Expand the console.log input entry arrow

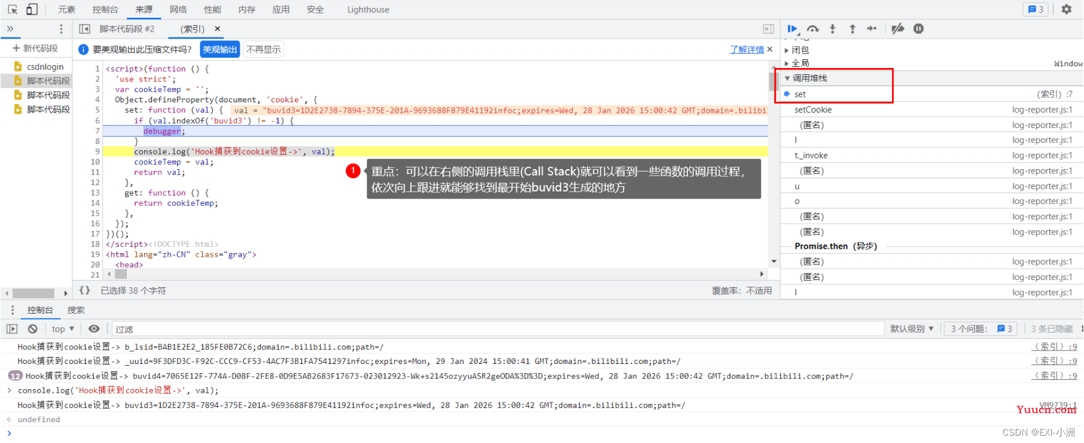tap(9, 390)
